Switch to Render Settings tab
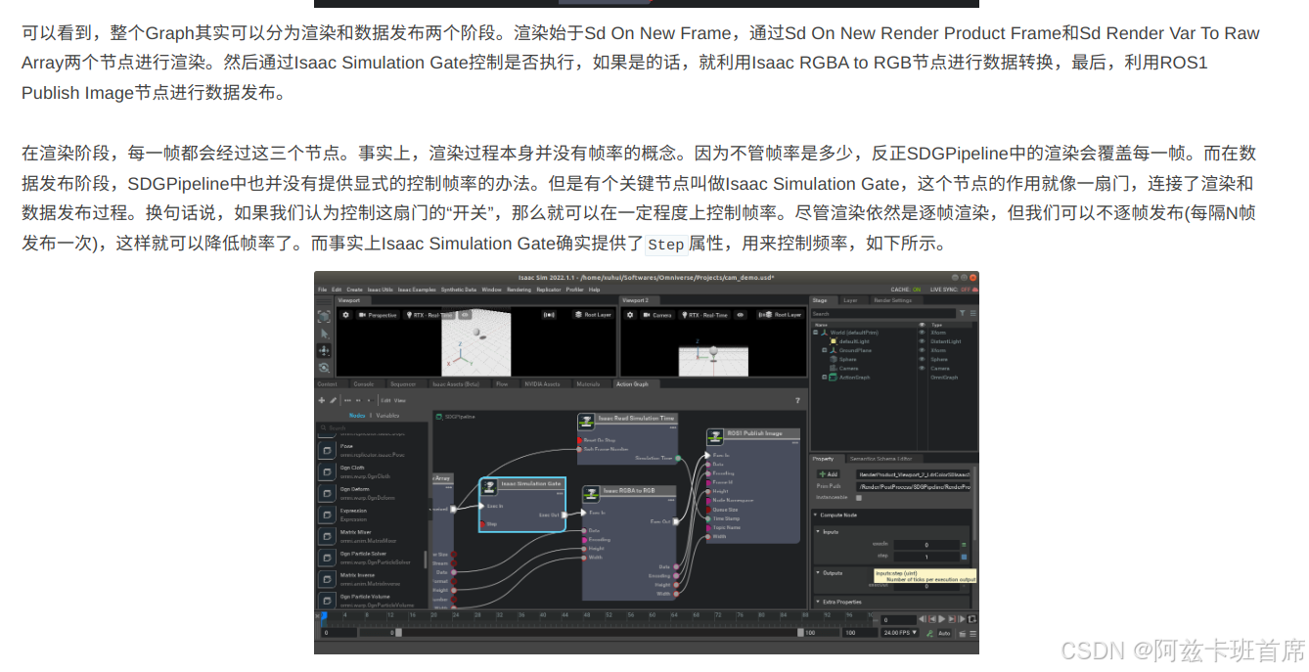This screenshot has width=1309, height=672. [x=893, y=300]
